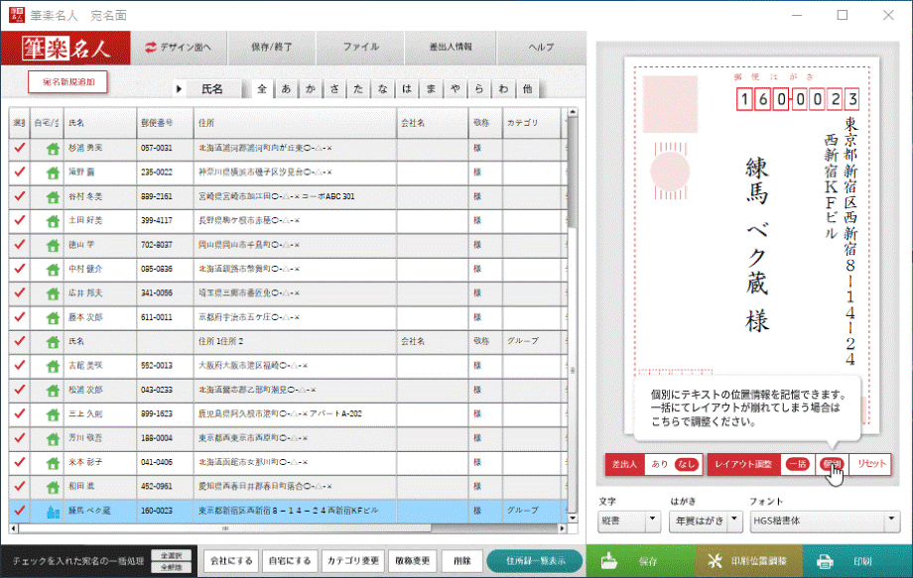This screenshot has height=578, width=913.
Task: Open the フォント HGS楷書体 dropdown
Action: coord(825,521)
